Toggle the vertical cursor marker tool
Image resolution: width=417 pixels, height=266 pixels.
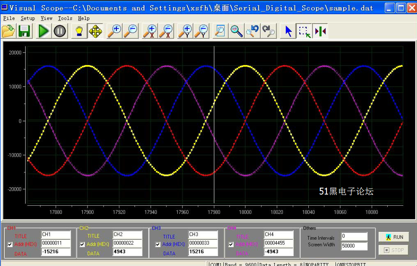click(x=320, y=31)
